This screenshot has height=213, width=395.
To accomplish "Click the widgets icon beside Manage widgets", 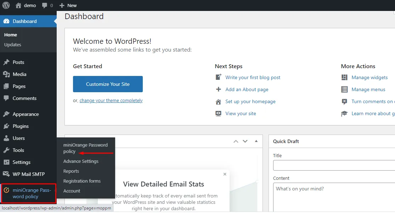I will (x=344, y=77).
